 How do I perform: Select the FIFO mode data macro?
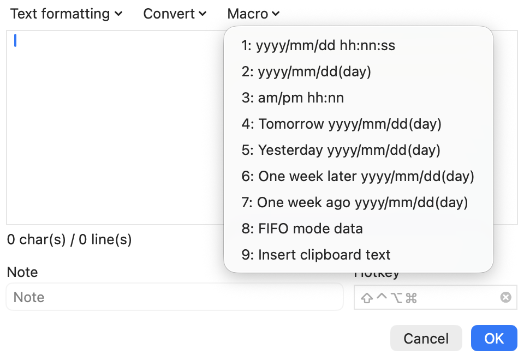pyautogui.click(x=359, y=228)
